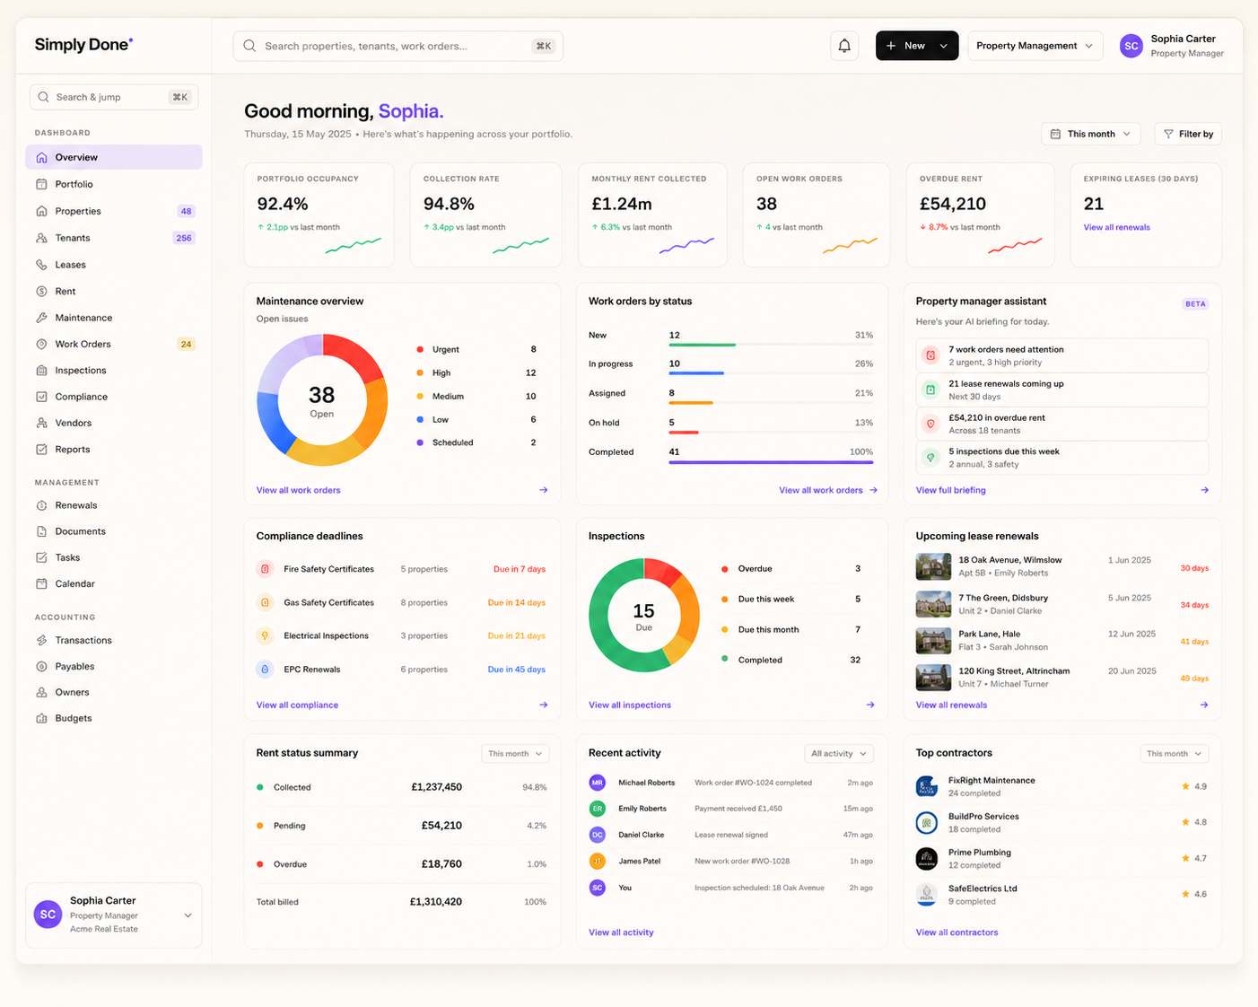Image resolution: width=1258 pixels, height=1007 pixels.
Task: Click the Budgets sidebar icon
Action: point(41,718)
